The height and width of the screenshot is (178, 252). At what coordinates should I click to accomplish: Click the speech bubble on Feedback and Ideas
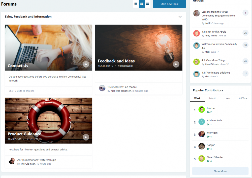(176, 64)
